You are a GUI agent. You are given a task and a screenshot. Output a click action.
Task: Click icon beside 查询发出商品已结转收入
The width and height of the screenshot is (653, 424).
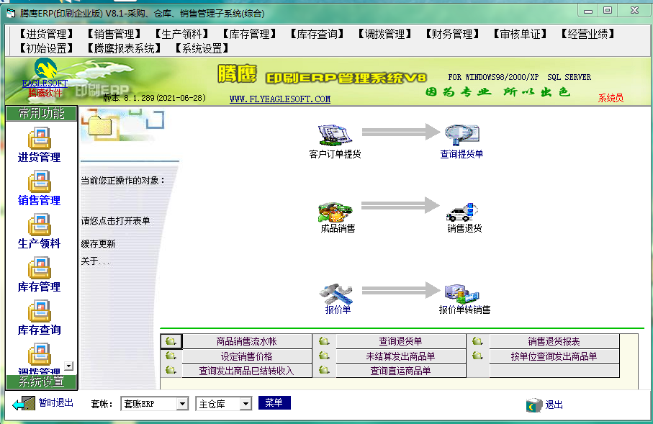point(171,370)
